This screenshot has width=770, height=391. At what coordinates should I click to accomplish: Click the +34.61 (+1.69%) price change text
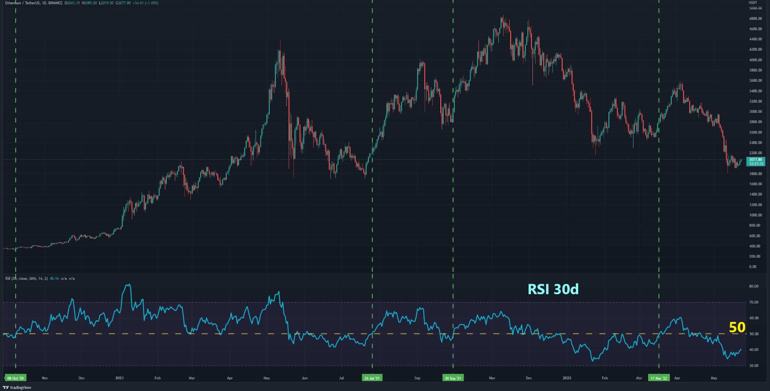point(145,3)
